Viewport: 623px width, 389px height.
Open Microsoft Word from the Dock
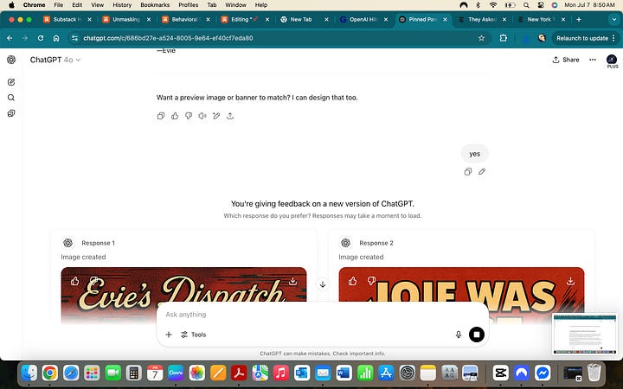pos(344,373)
